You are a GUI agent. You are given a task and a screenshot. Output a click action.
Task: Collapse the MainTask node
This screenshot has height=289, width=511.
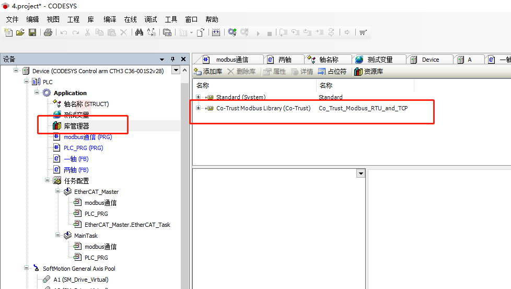(57, 235)
